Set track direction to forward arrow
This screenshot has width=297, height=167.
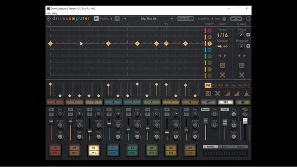click(220, 46)
